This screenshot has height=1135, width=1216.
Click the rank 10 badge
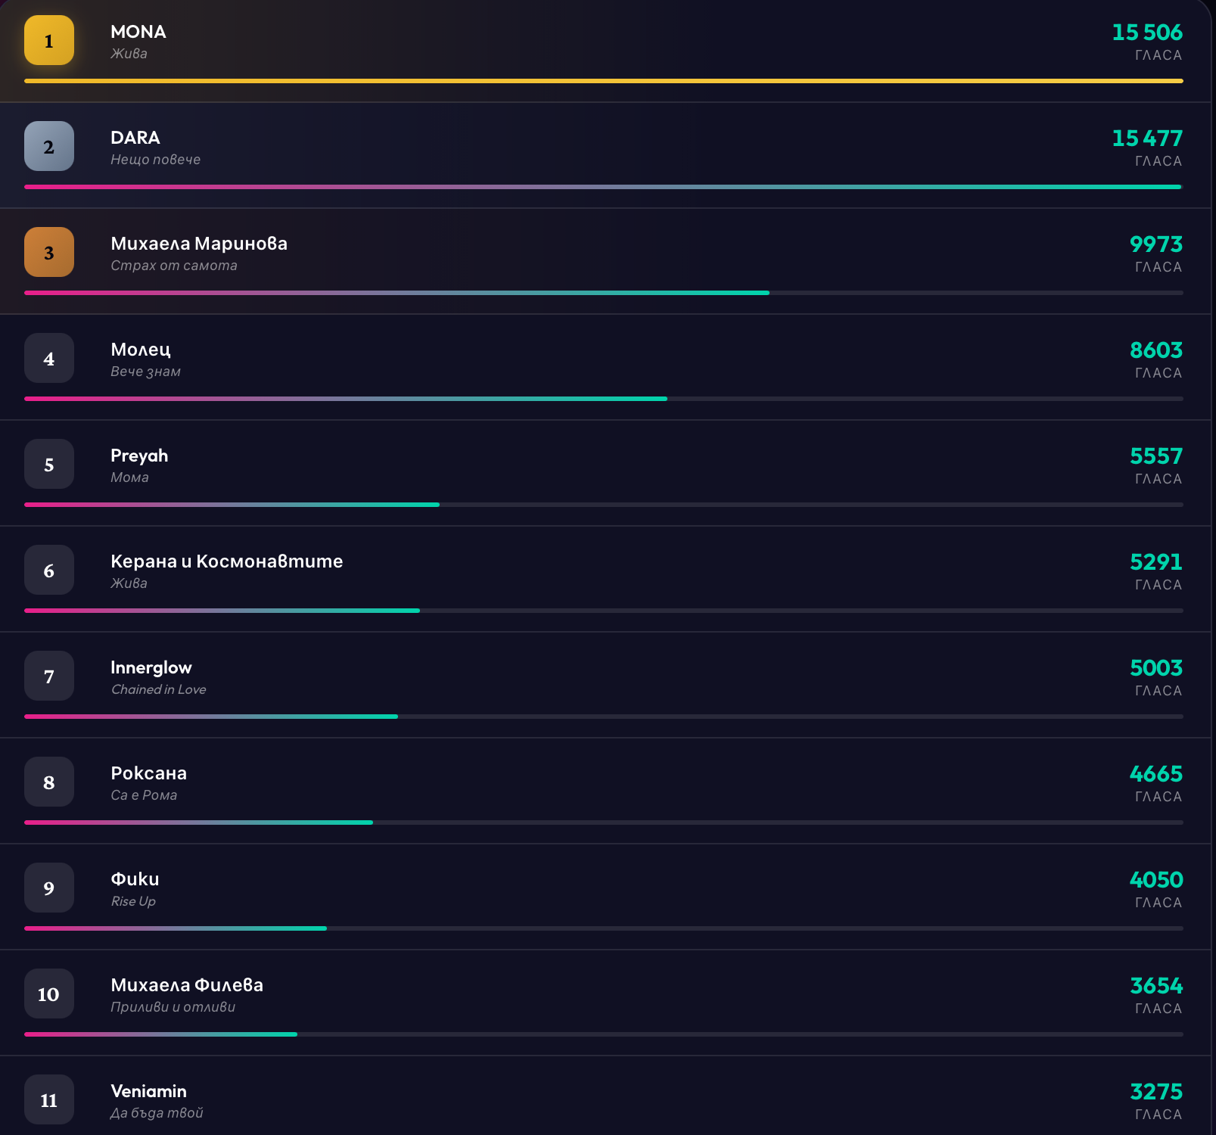pos(49,994)
